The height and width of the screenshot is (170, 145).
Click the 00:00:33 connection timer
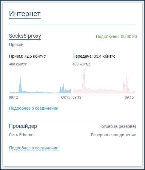coord(129,36)
